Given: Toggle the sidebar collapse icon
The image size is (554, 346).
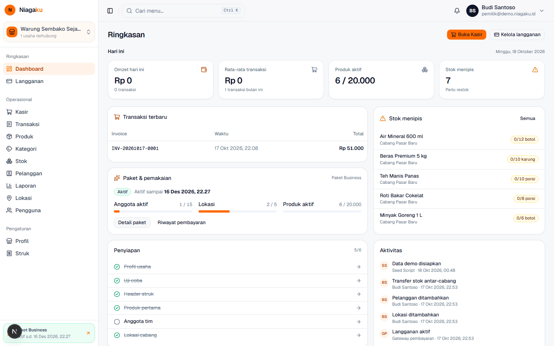Looking at the screenshot, I should click(110, 11).
